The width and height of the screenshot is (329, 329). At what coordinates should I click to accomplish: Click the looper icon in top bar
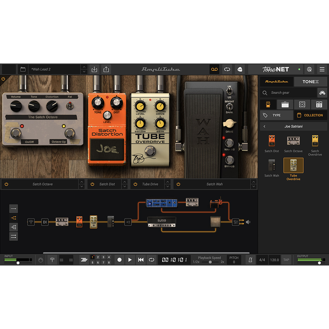point(227,69)
